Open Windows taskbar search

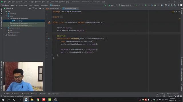9,99
